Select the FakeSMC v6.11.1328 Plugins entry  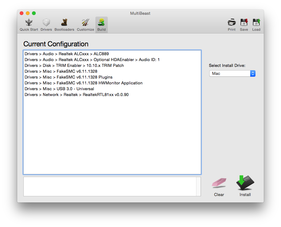(69, 77)
